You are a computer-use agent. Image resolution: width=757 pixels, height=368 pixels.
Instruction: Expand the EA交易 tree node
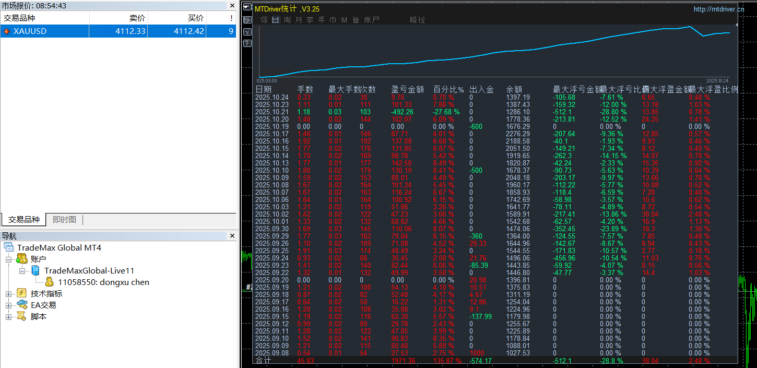coord(8,305)
